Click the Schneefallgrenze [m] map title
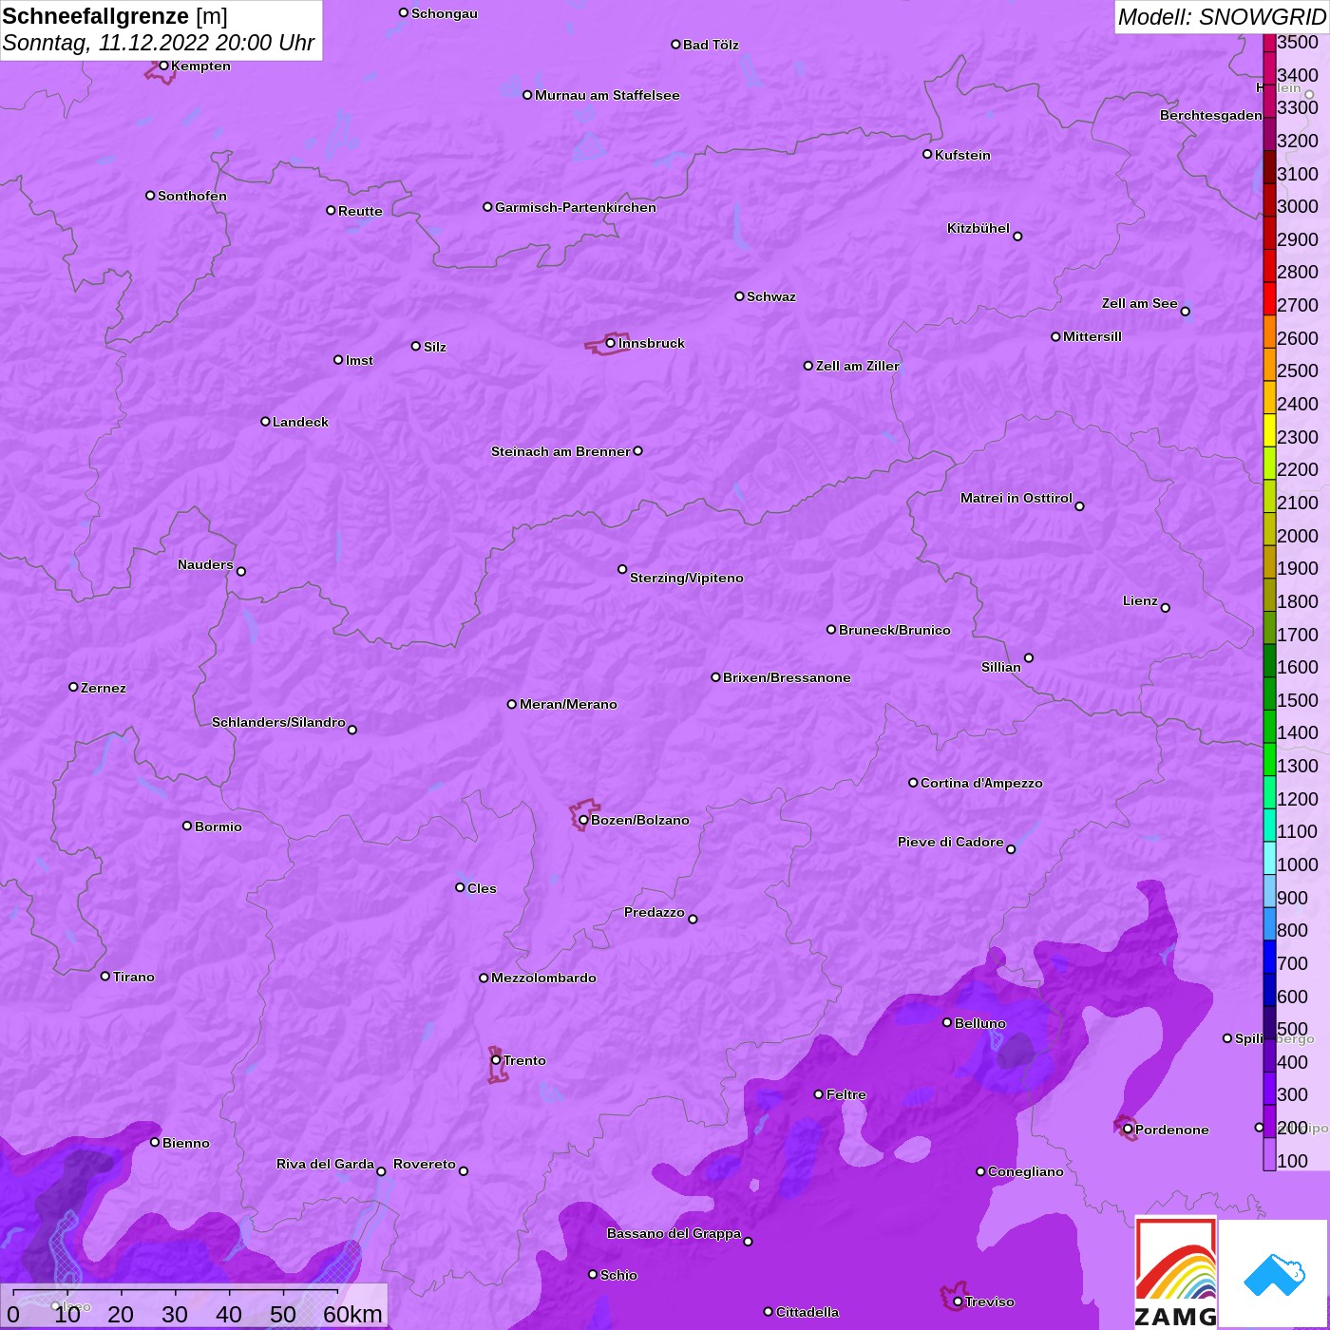This screenshot has width=1330, height=1330. (x=115, y=16)
